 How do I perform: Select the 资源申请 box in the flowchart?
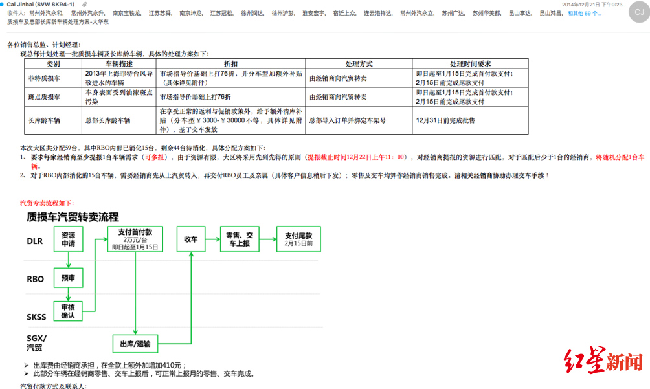point(67,239)
